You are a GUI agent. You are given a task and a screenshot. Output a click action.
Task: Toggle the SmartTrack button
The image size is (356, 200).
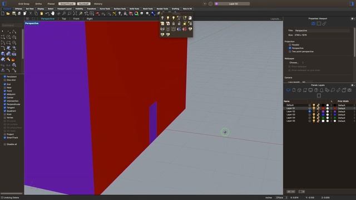[67, 4]
